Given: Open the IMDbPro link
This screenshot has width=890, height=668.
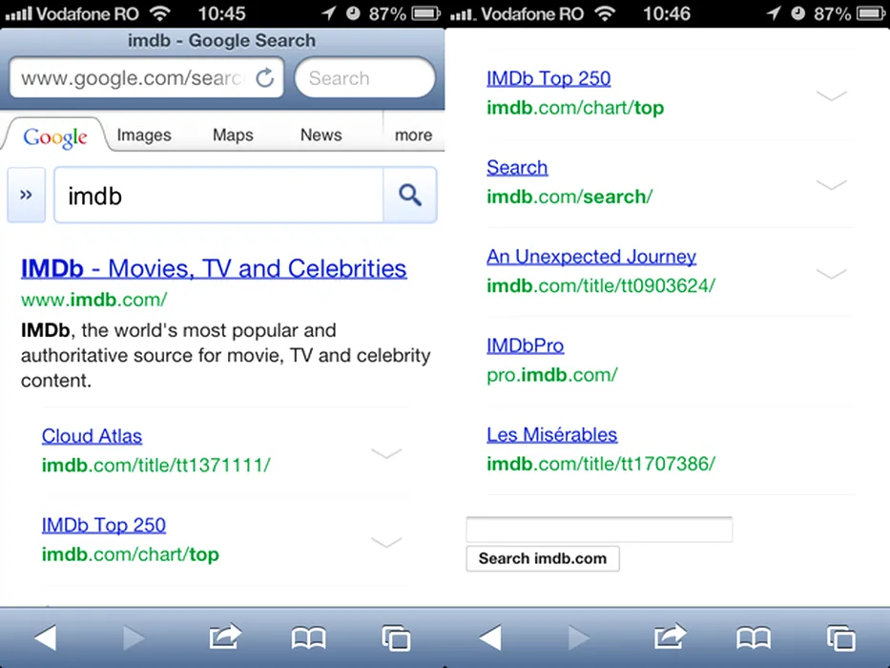Looking at the screenshot, I should [x=525, y=345].
